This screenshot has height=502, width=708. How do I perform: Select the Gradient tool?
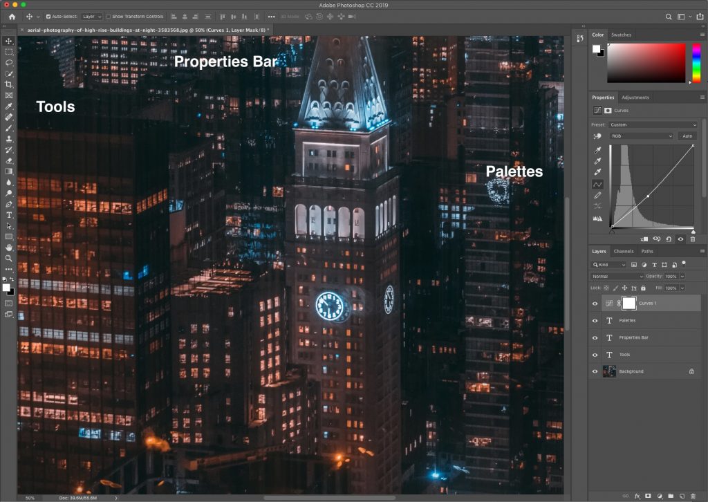point(8,171)
